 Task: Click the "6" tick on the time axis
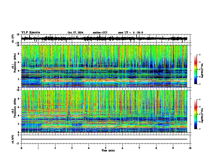click(x=123, y=148)
